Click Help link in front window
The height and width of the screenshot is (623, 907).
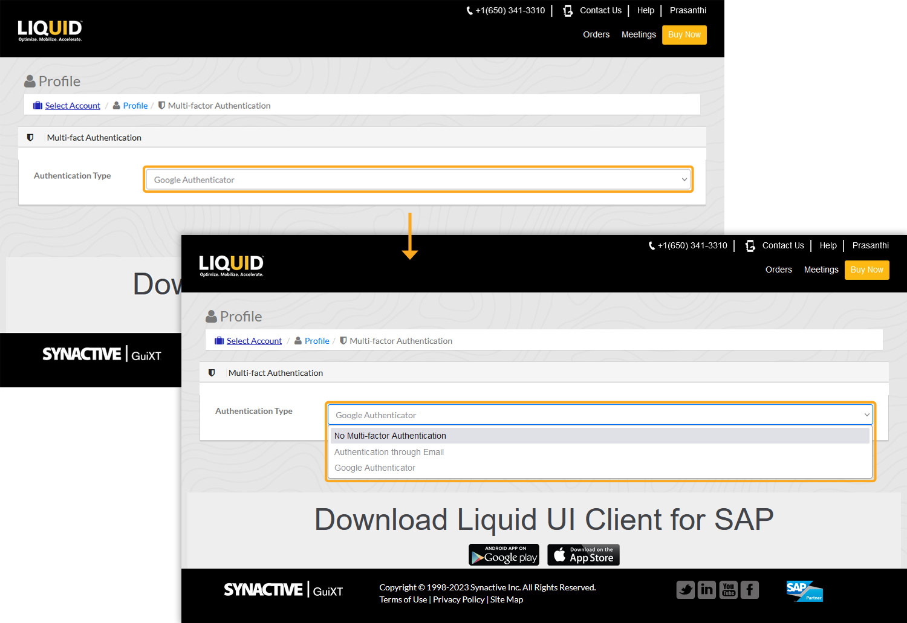coord(828,245)
